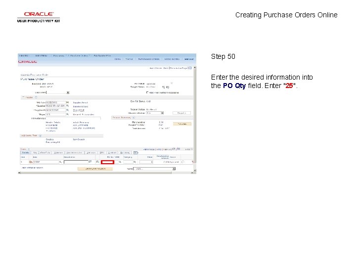Switch to the RFQ tab

point(102,153)
